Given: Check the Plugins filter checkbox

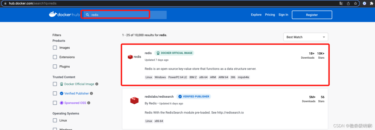Looking at the screenshot, I should tap(55, 66).
